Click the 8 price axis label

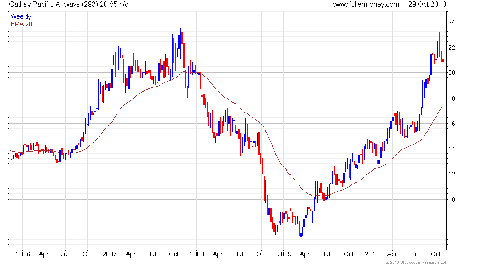[450, 225]
